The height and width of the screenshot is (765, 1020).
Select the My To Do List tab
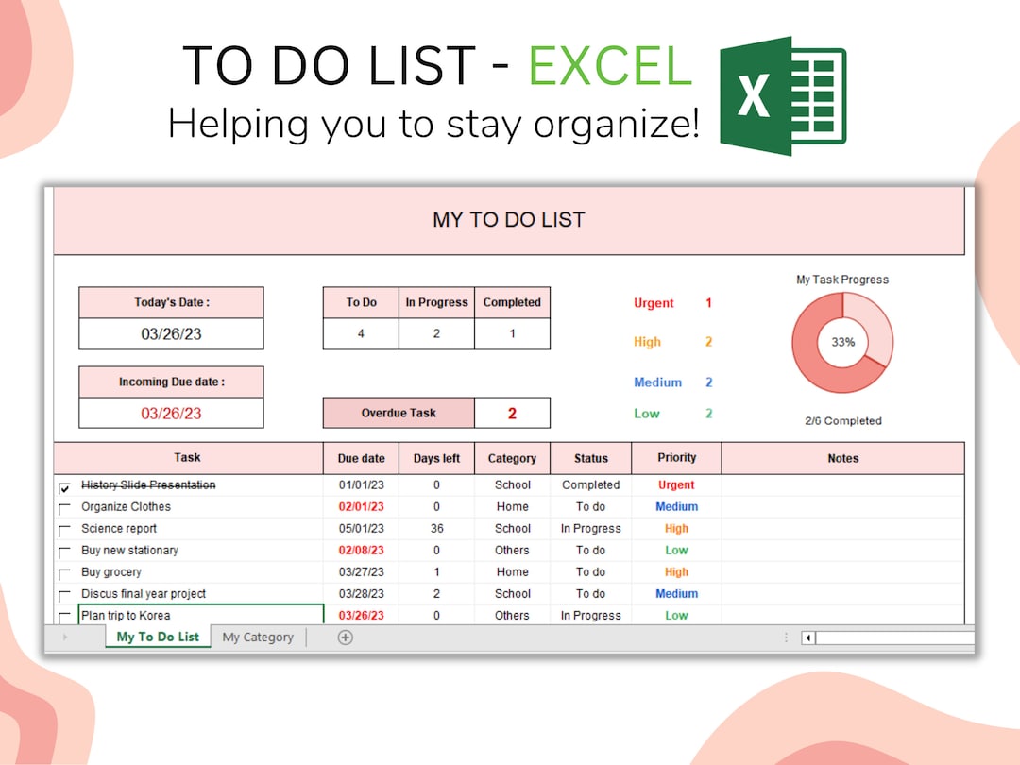pyautogui.click(x=158, y=637)
